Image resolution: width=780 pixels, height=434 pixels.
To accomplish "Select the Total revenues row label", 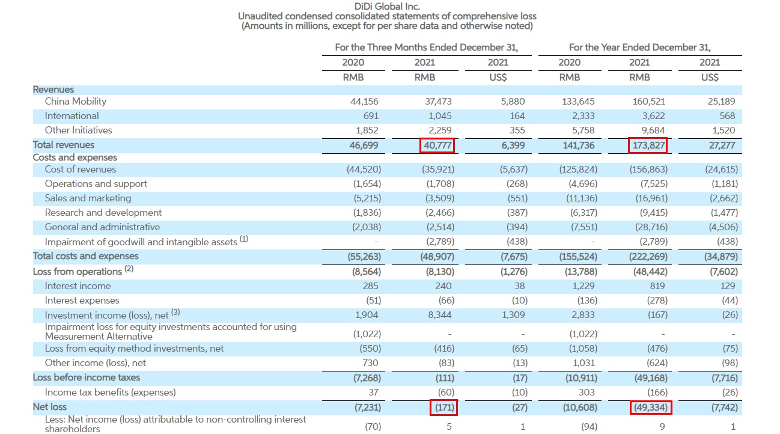I will (64, 145).
